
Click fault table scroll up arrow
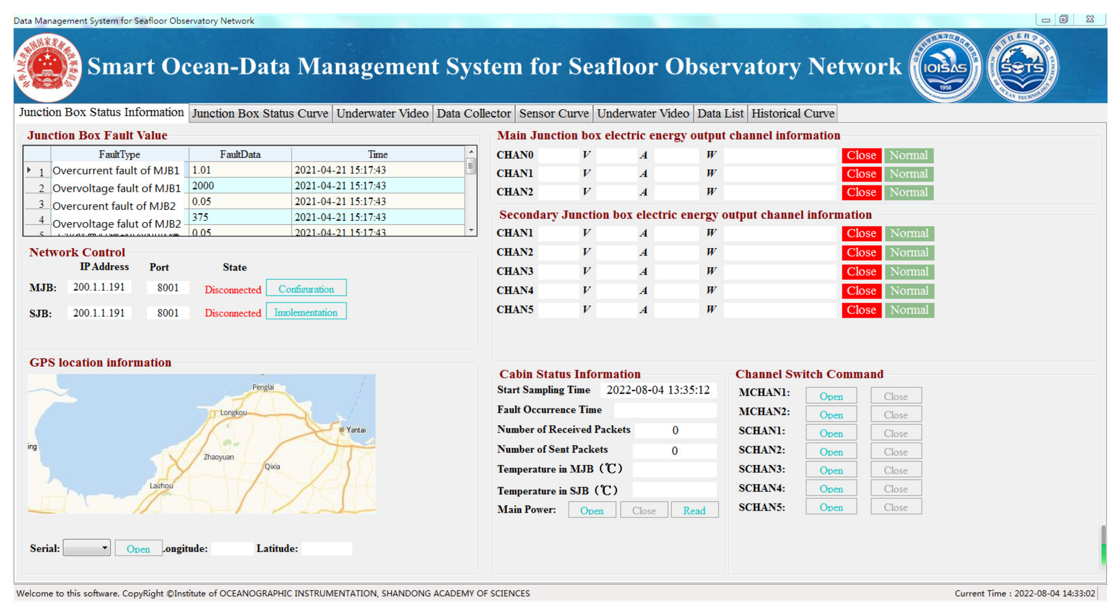point(471,152)
